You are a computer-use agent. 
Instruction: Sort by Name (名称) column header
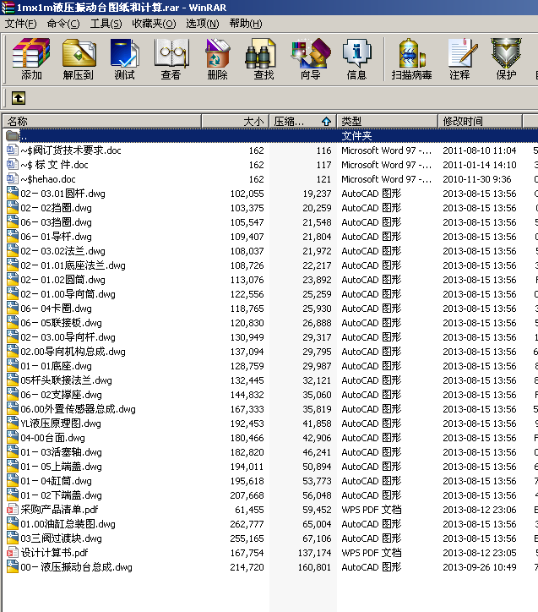coord(102,122)
